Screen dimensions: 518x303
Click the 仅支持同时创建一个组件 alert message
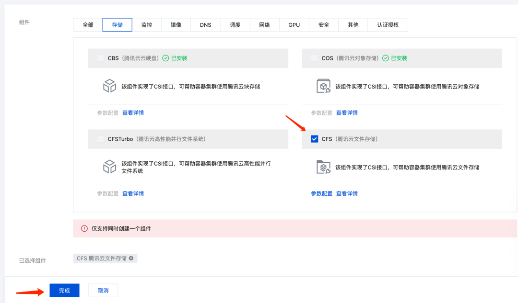coord(121,228)
